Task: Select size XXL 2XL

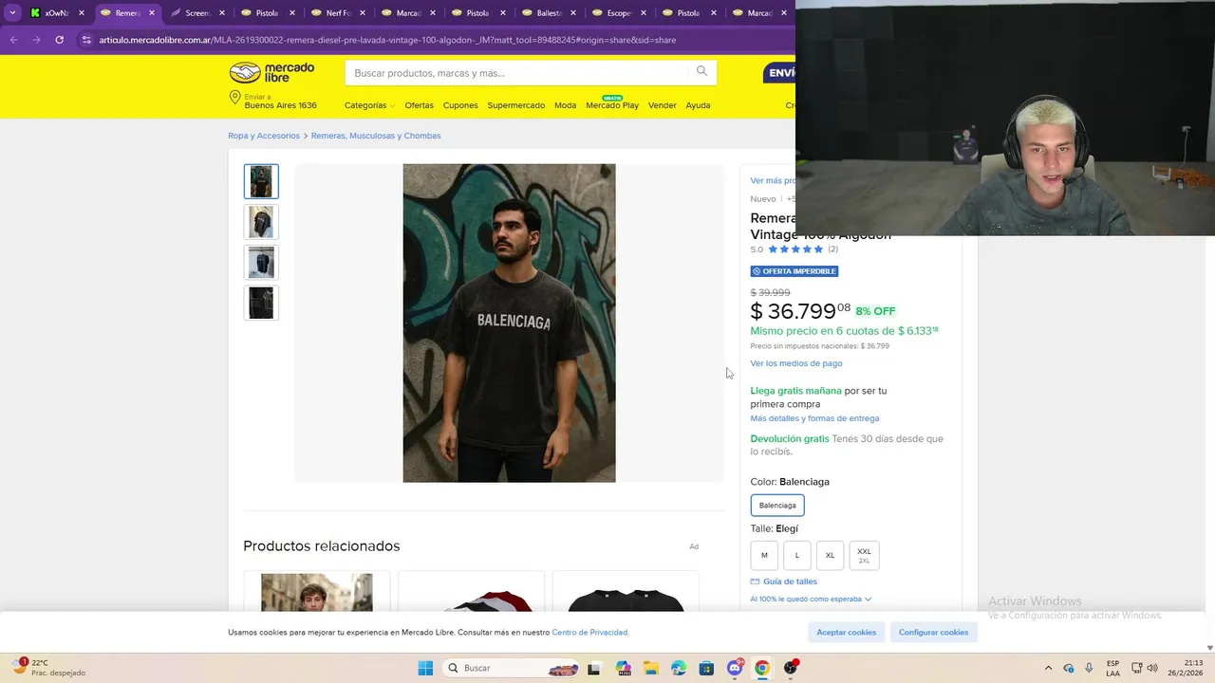Action: 864,555
